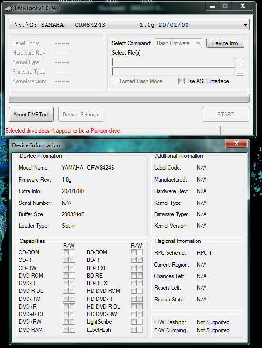This screenshot has height=348, width=262.
Task: Click the Region State N/A value
Action: (x=202, y=300)
